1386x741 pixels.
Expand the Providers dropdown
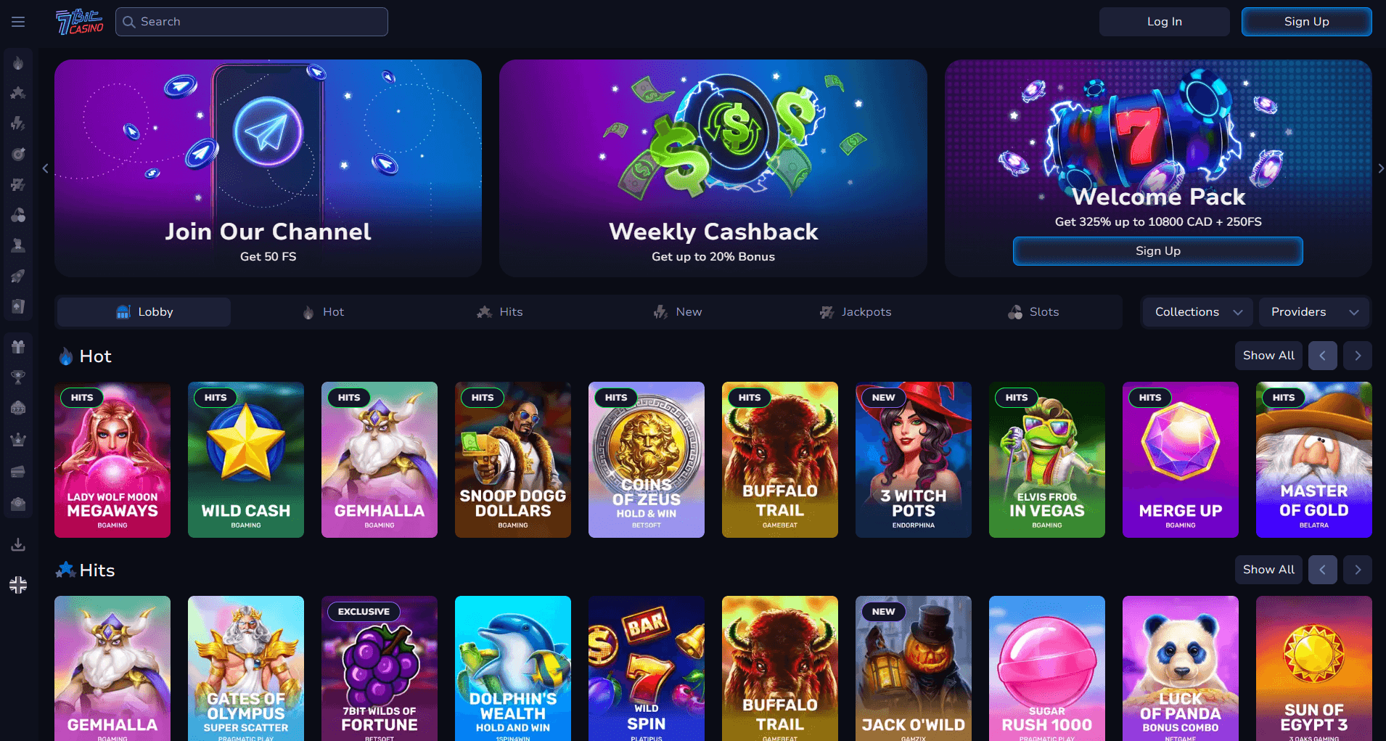(x=1314, y=312)
